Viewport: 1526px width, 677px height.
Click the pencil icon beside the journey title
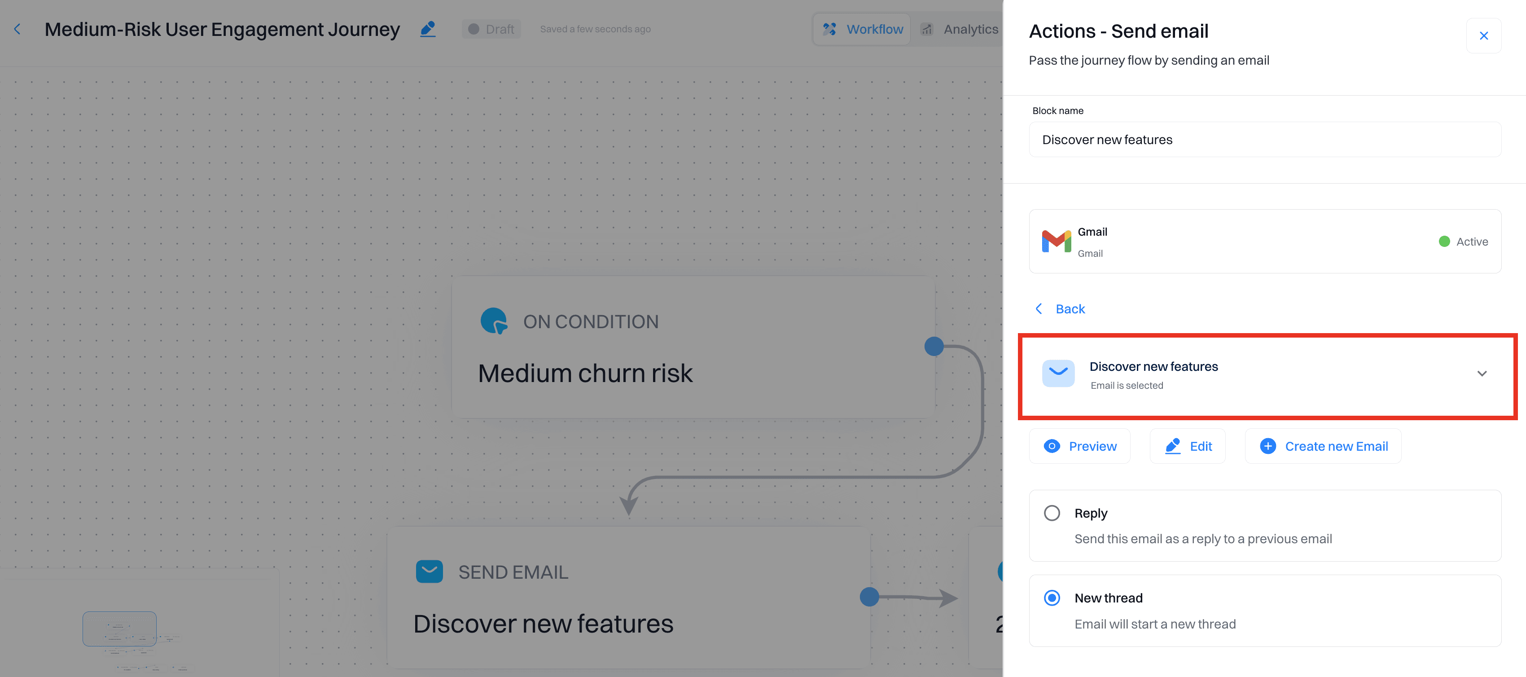pyautogui.click(x=428, y=29)
